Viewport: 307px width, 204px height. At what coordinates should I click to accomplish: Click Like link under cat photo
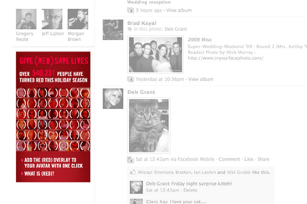(x=248, y=159)
